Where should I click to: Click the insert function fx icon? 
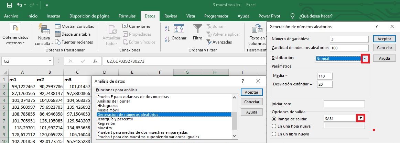95,61
